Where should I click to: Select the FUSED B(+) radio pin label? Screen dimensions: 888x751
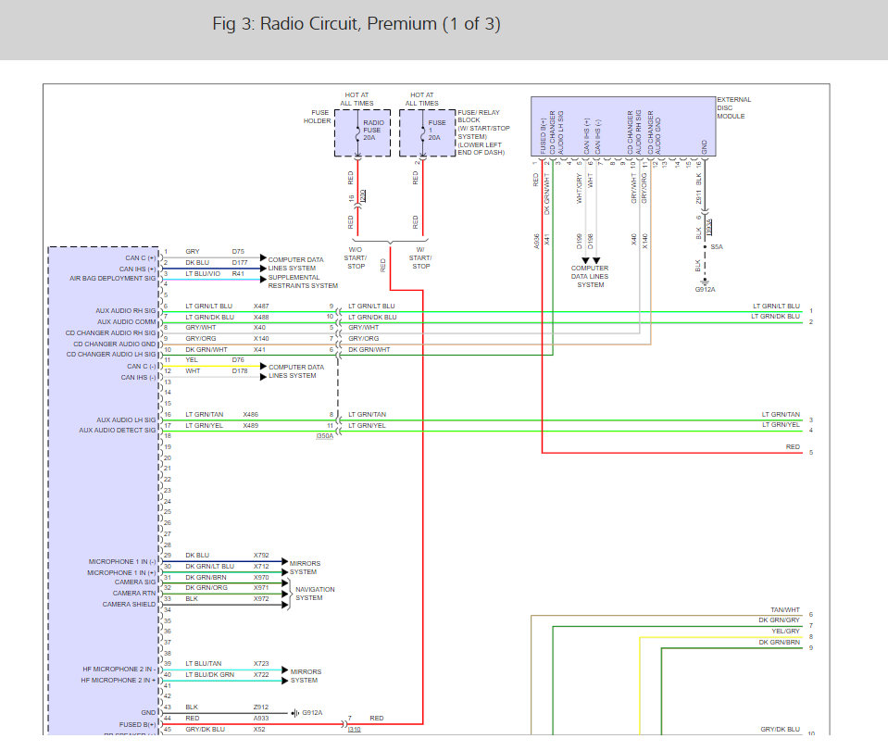[x=137, y=724]
